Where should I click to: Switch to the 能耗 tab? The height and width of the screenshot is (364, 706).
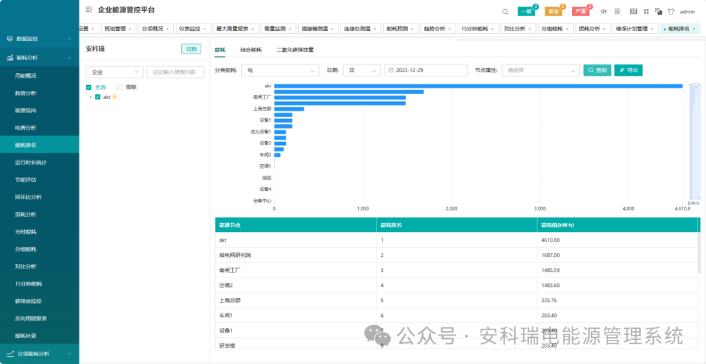(220, 50)
